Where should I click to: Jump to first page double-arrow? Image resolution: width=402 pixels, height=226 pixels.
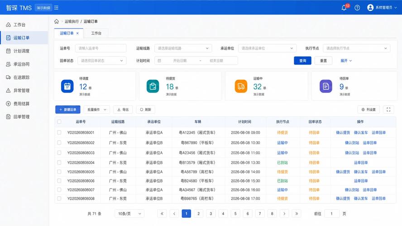point(162,213)
